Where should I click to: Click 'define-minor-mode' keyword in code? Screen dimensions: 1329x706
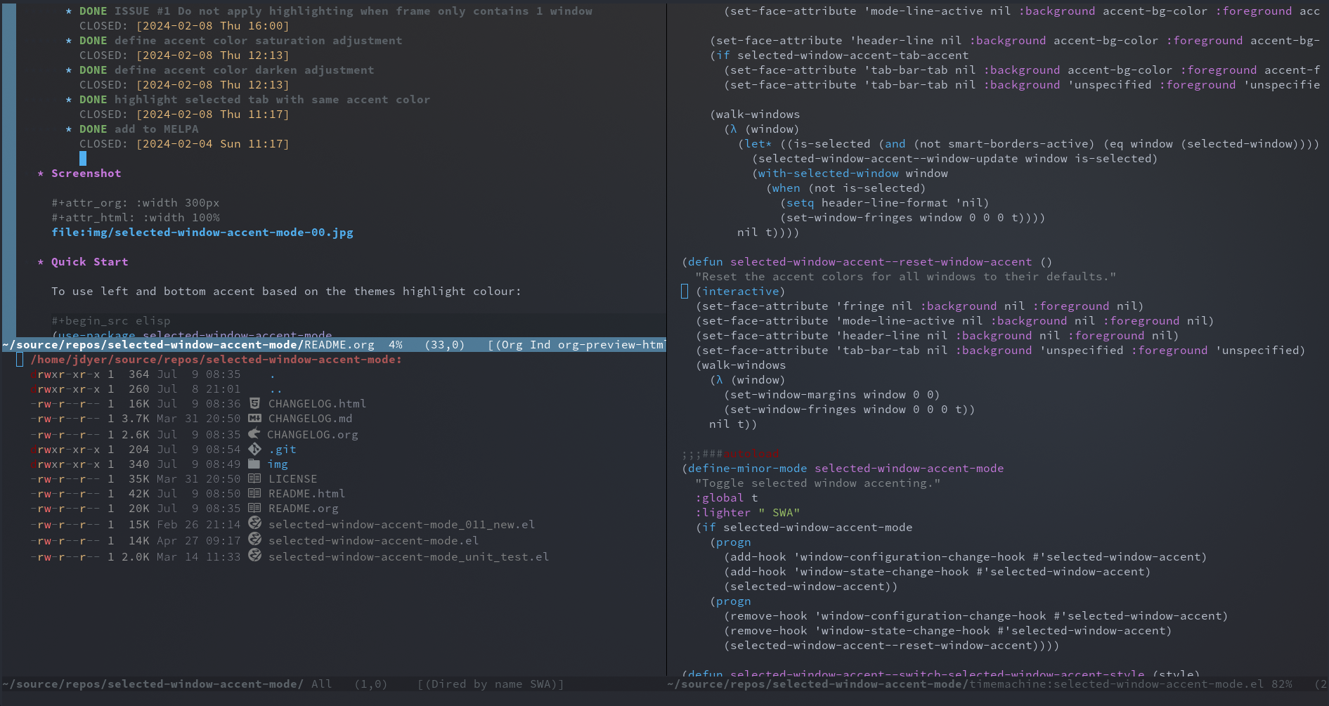pos(747,469)
